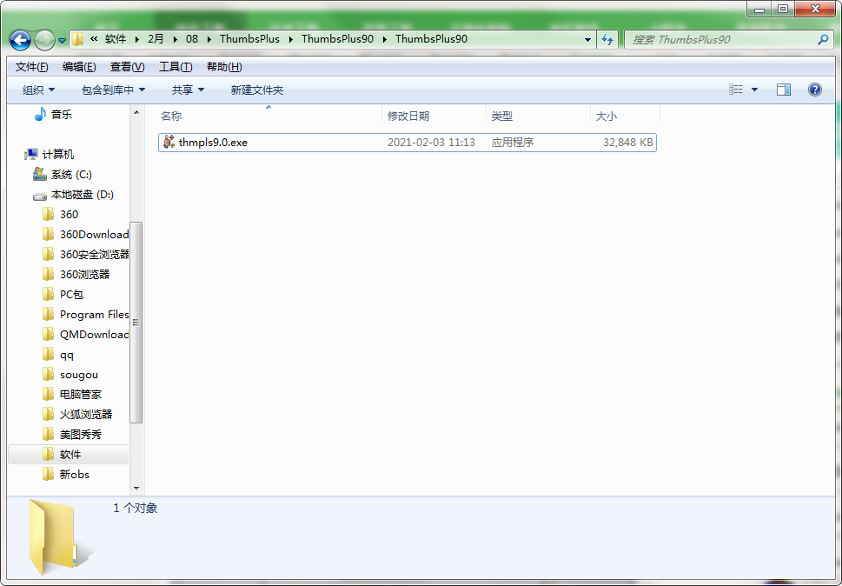Image resolution: width=842 pixels, height=586 pixels.
Task: Click the change view icon
Action: tap(736, 90)
